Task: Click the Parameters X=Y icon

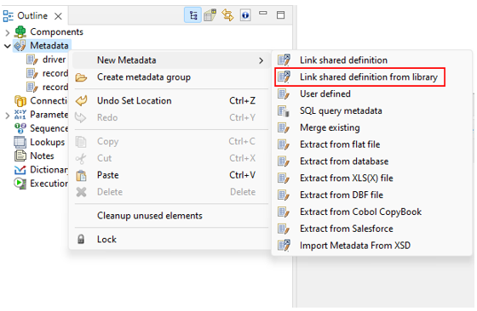Action: pyautogui.click(x=20, y=115)
